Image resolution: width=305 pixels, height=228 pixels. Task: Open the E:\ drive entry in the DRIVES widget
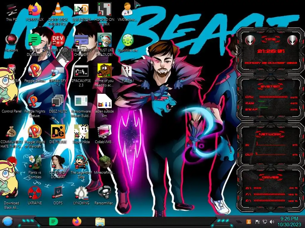[x=271, y=201]
